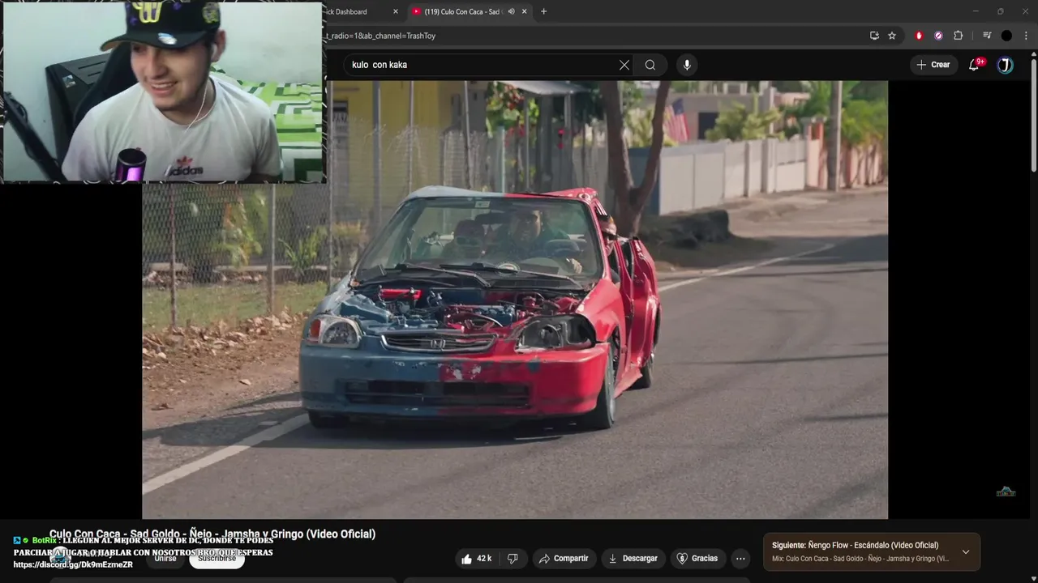
Task: Open the Crear menu
Action: tap(933, 65)
